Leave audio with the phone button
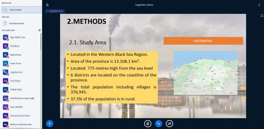The width and height of the screenshot is (264, 129). [158, 123]
